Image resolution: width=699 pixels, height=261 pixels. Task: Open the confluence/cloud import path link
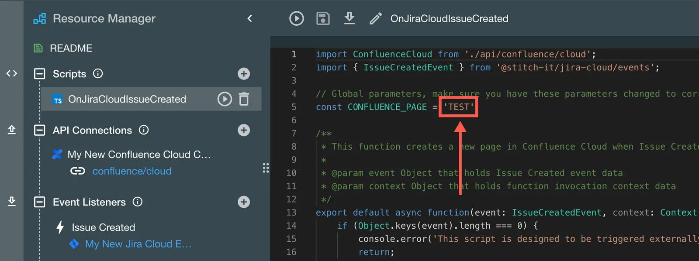[132, 171]
